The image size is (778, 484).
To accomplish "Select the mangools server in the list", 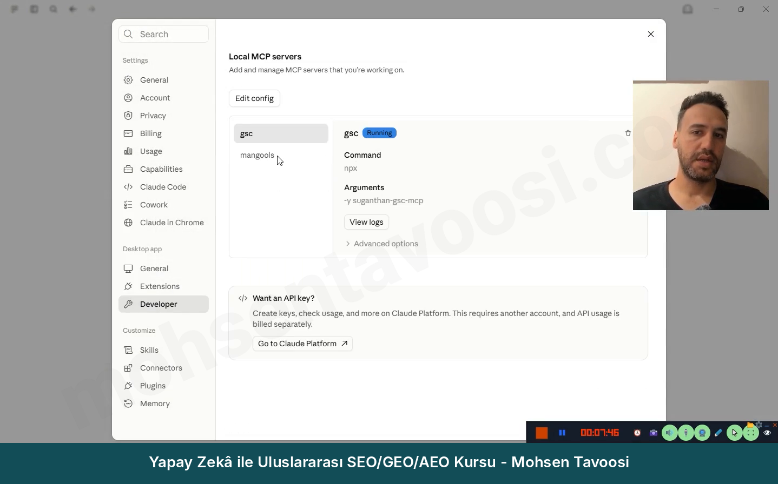I will [281, 155].
